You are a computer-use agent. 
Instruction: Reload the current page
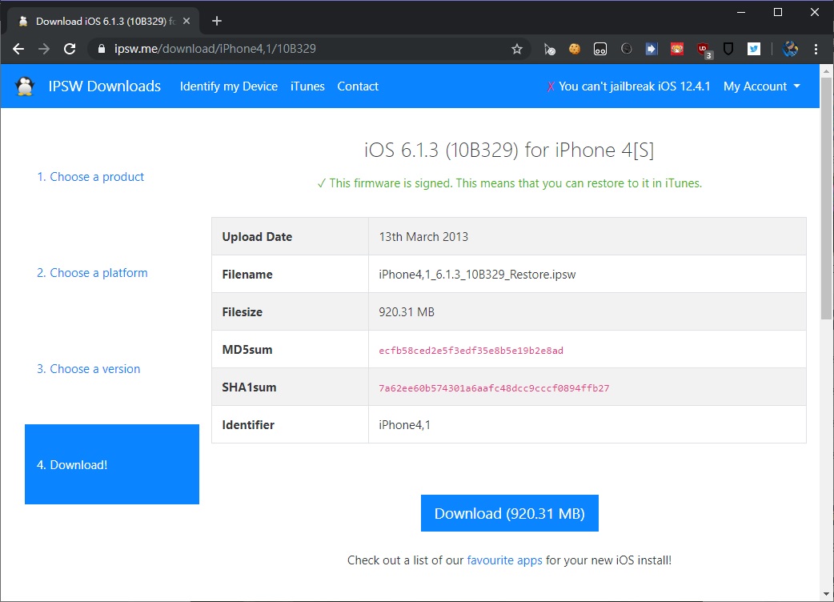tap(70, 49)
